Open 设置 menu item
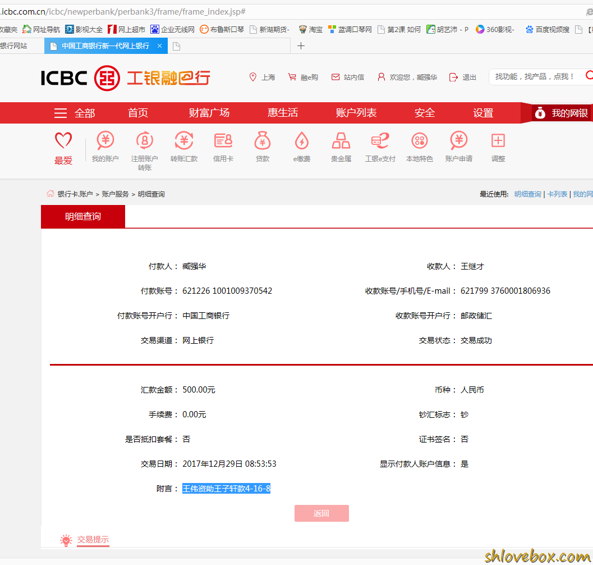The width and height of the screenshot is (593, 565). click(483, 113)
